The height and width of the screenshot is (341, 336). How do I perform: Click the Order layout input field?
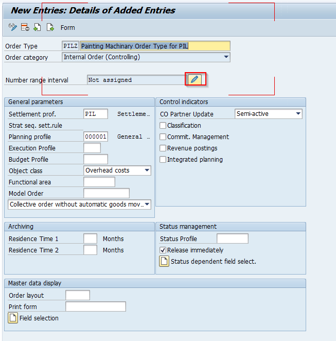coord(78,295)
